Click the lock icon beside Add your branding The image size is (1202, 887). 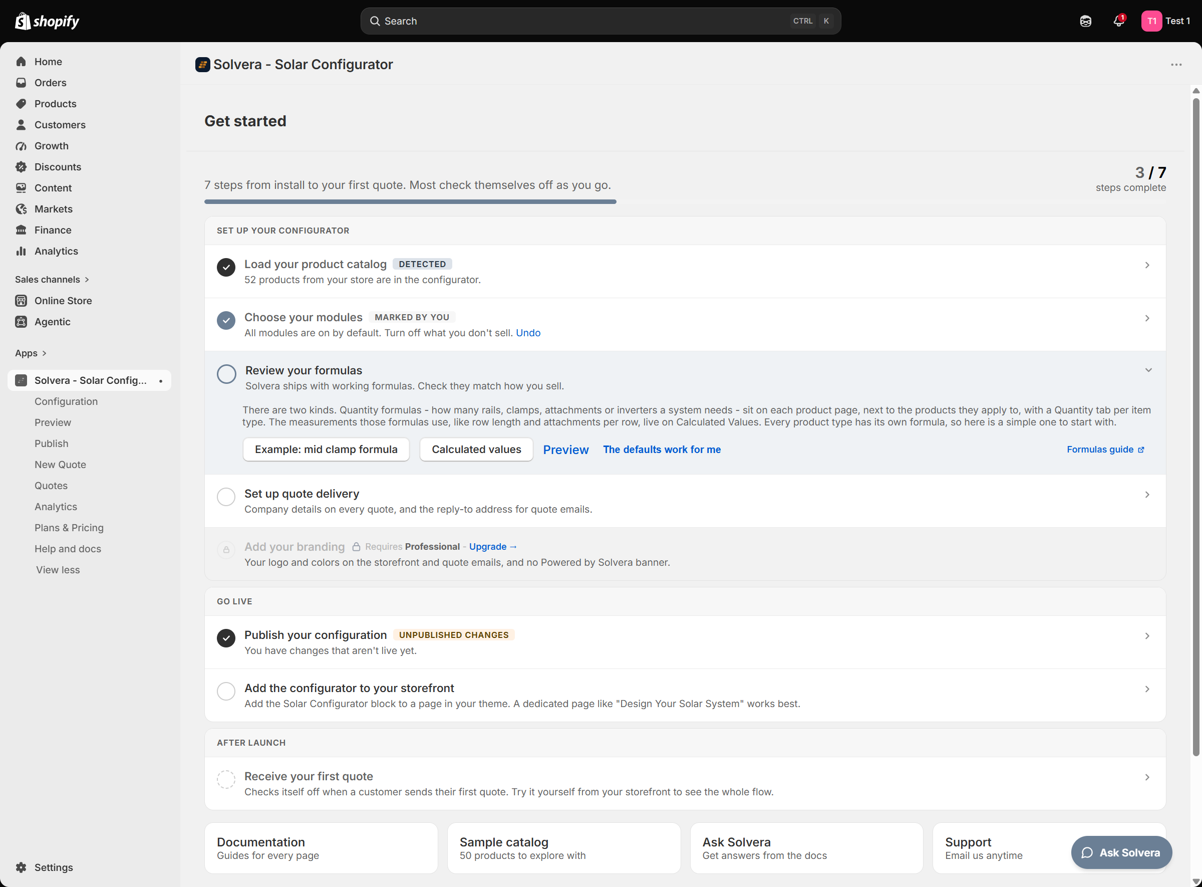356,547
